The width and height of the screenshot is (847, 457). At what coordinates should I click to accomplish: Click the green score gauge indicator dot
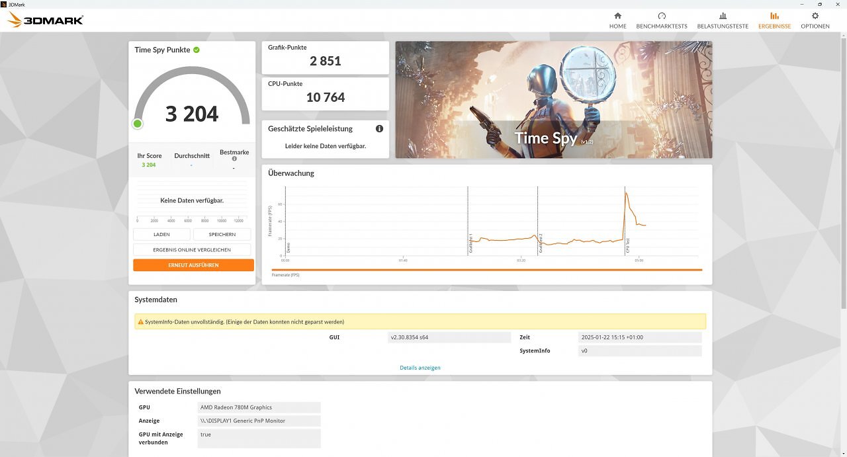[138, 124]
